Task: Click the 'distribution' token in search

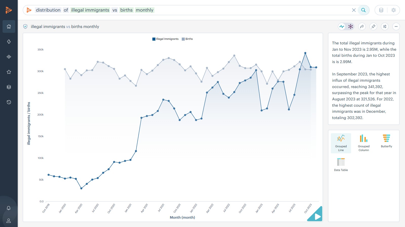Action: (48, 10)
